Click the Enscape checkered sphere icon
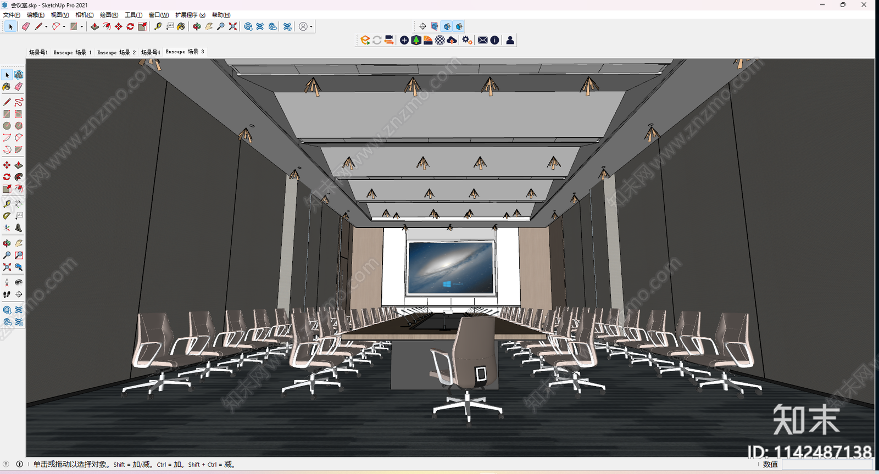The width and height of the screenshot is (879, 474). point(440,40)
